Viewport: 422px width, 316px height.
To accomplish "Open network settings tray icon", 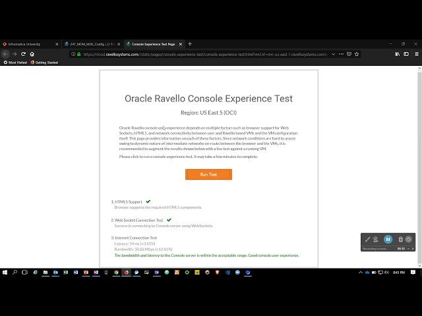I will (380, 272).
